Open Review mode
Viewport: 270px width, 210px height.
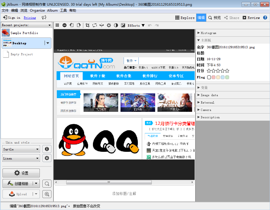[251, 18]
